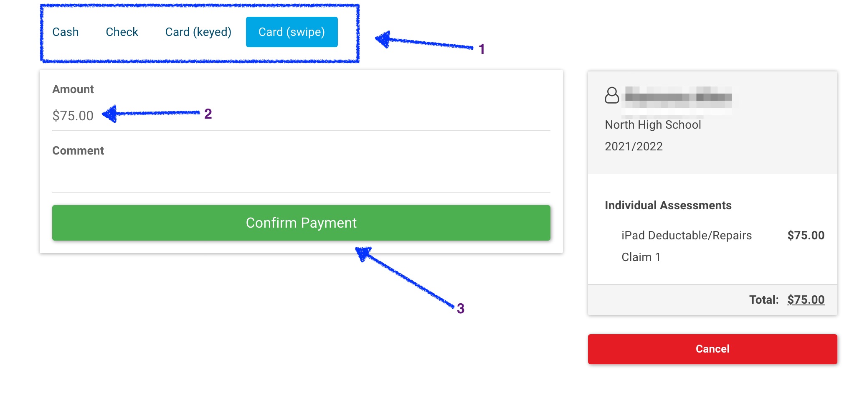Click the Comment label
The width and height of the screenshot is (867, 396).
[x=78, y=151]
